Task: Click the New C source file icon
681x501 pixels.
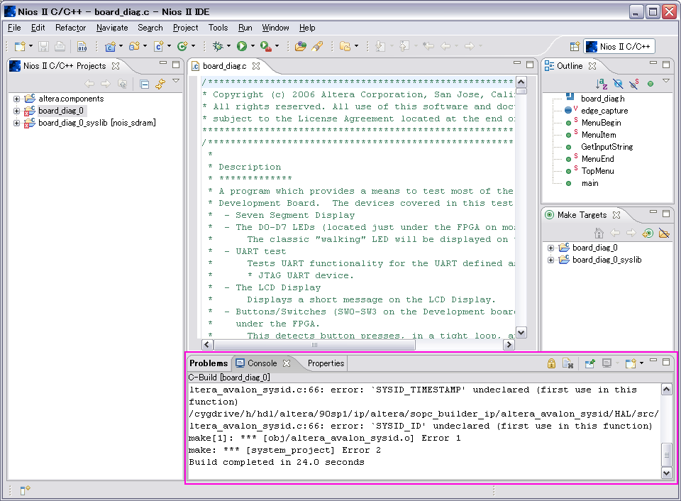Action: pyautogui.click(x=159, y=46)
